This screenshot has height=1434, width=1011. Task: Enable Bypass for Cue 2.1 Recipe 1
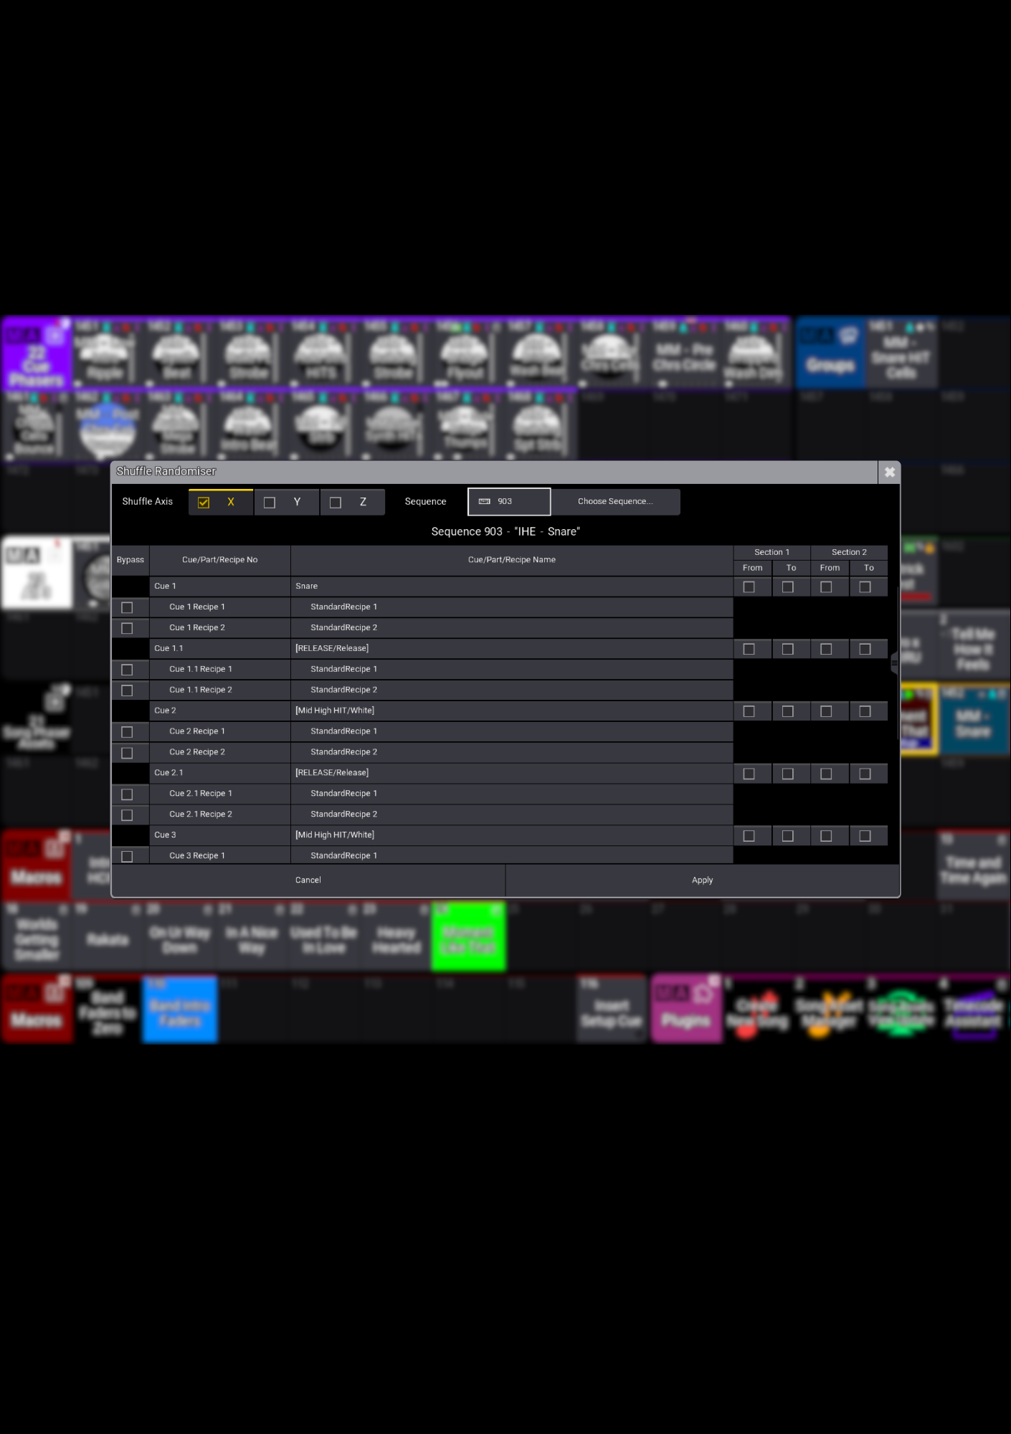(x=128, y=794)
